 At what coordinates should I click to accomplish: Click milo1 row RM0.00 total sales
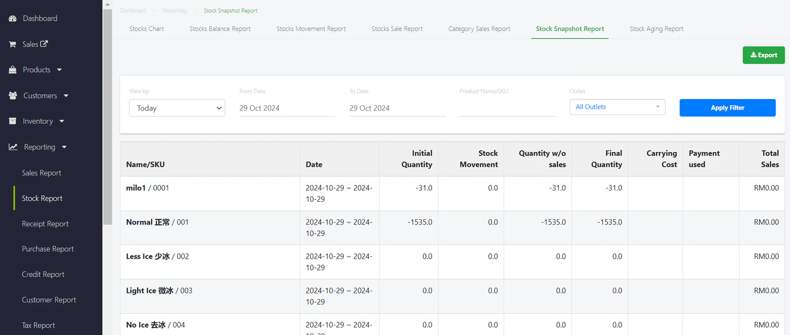(x=766, y=188)
